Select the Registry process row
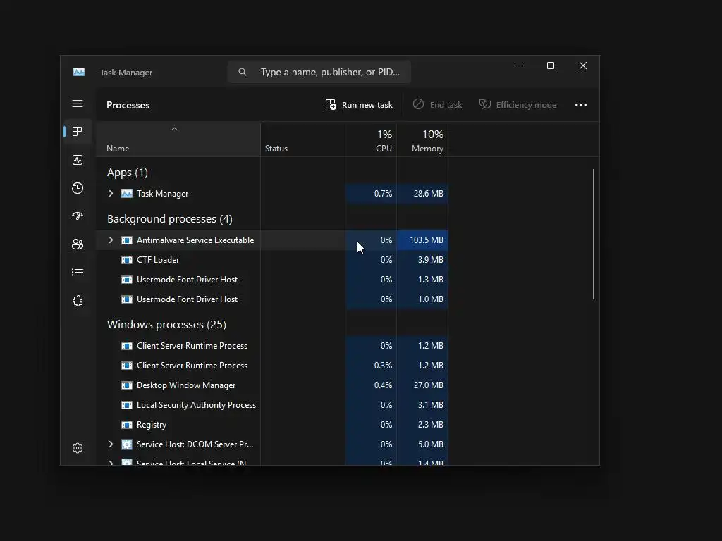The width and height of the screenshot is (722, 541). [271, 425]
